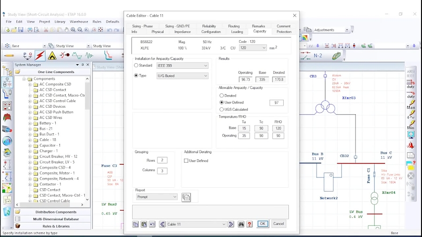Go to previous cable with left arrow
The height and width of the screenshot is (237, 422).
tap(162, 224)
